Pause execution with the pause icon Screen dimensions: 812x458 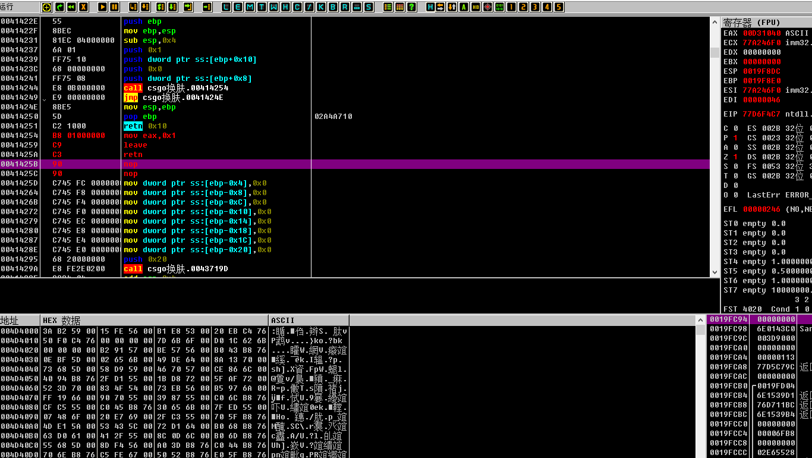[115, 7]
